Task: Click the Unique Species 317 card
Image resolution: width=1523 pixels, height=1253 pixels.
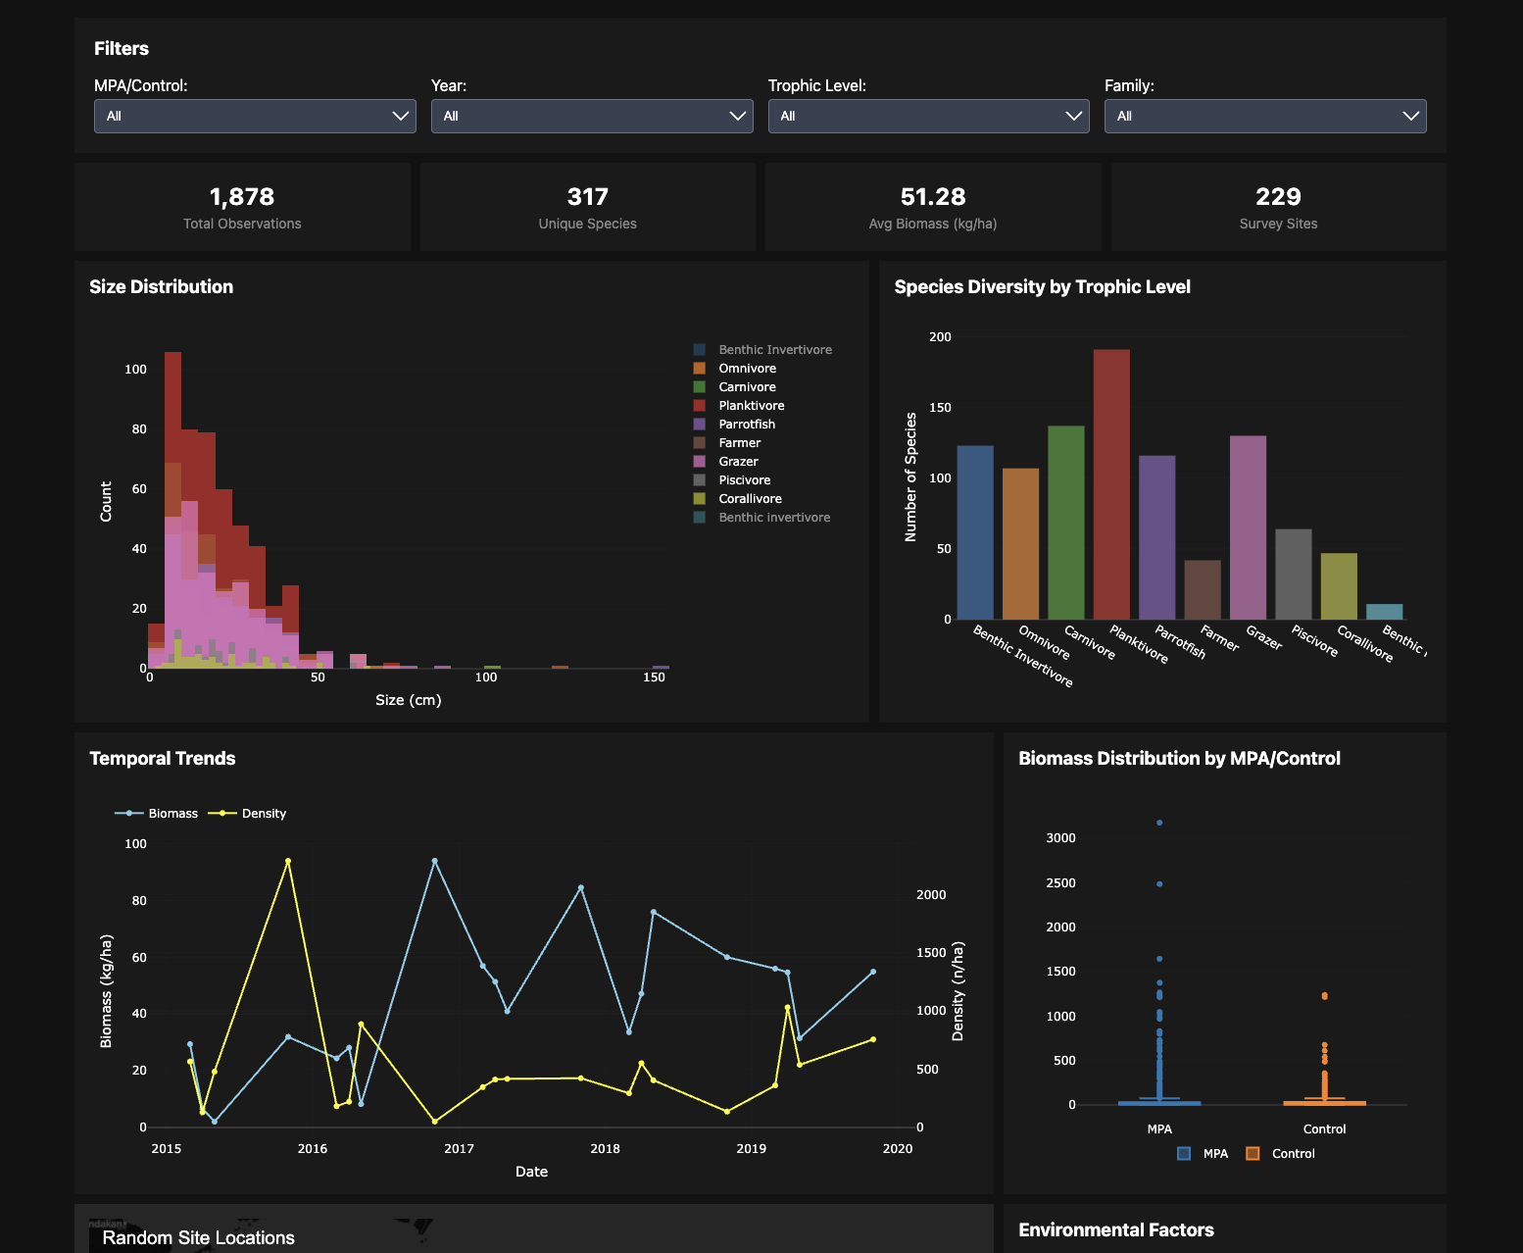Action: coord(588,207)
